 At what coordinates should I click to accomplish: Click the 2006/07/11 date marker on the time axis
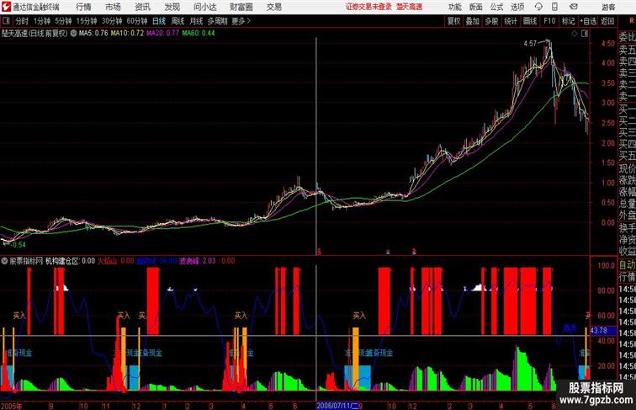point(337,406)
